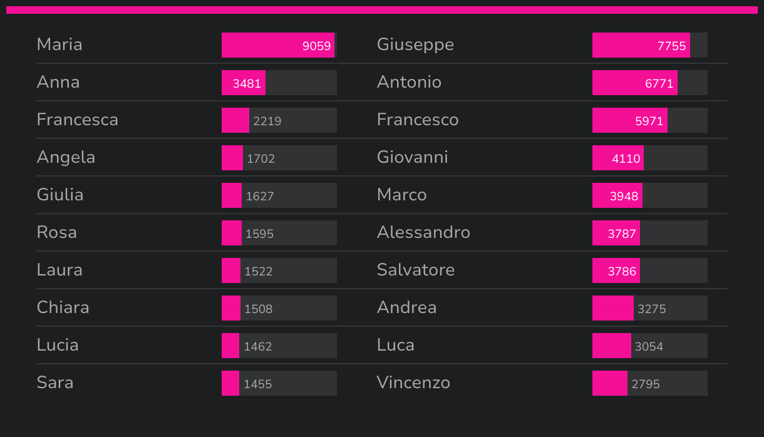Click the Maria bar showing 9059
Viewport: 764px width, 437px height.
tap(278, 45)
